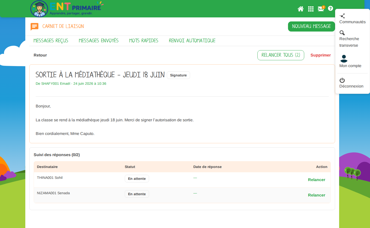
Task: Click the Mon compte person icon
Action: (344, 59)
